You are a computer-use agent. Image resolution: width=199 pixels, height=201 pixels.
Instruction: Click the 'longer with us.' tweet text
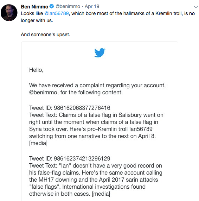(37, 20)
